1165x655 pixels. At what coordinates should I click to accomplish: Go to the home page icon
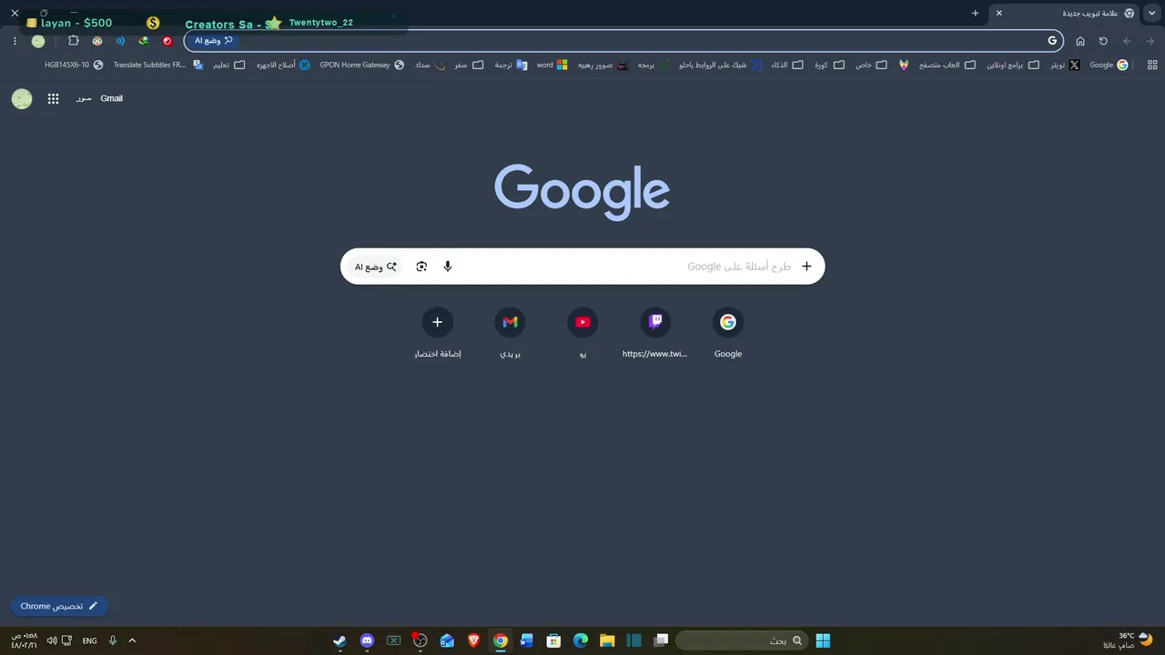1080,41
